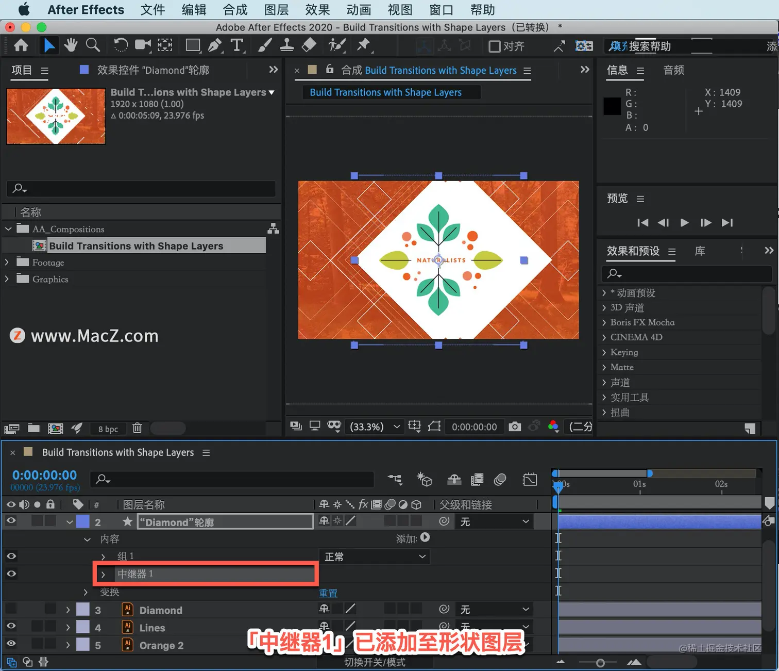The width and height of the screenshot is (779, 671).
Task: Toggle visibility of 中继器 1
Action: (11, 574)
